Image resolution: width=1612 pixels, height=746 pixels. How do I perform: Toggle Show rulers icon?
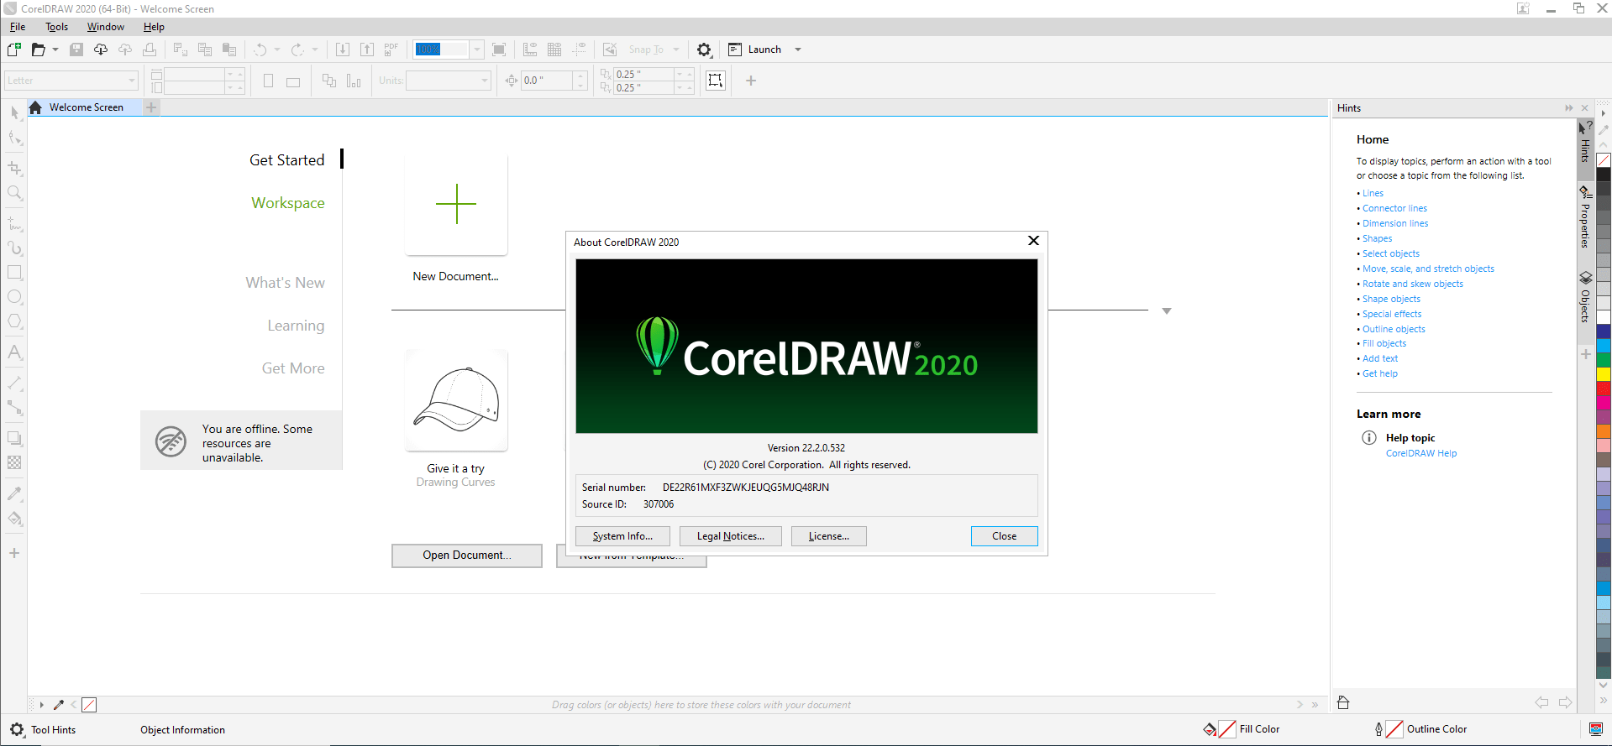530,50
